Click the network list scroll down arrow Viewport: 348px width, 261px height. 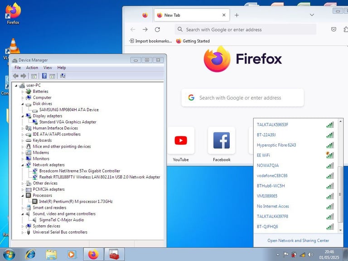click(340, 230)
